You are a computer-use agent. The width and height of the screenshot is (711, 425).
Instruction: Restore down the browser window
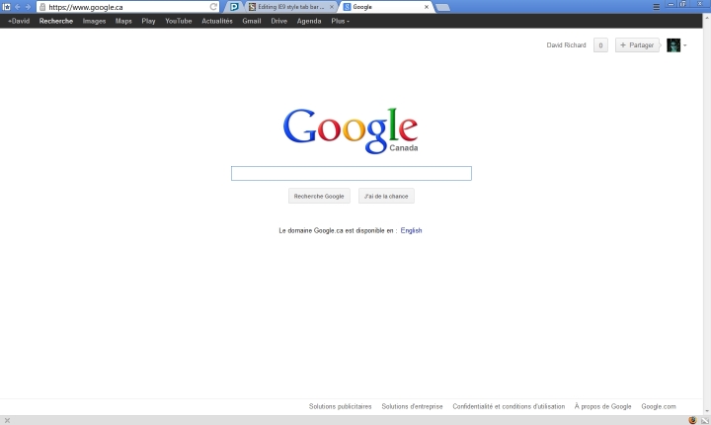coord(683,4)
